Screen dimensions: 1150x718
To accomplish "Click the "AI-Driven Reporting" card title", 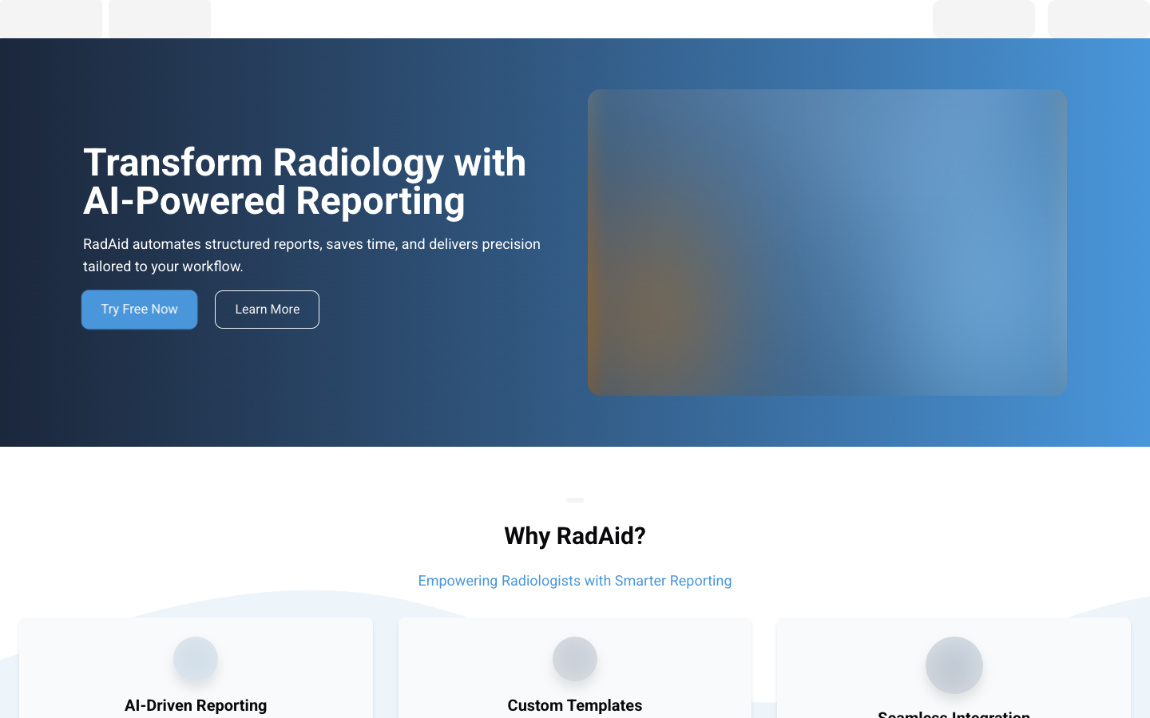I will pos(196,705).
